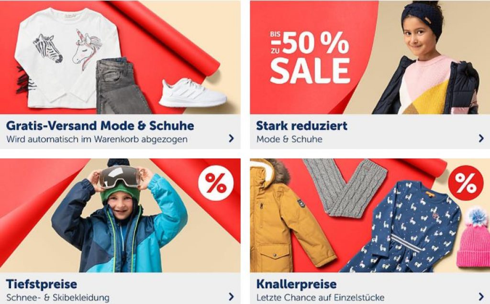
Task: Open the boy in ski goggles photo
Action: pyautogui.click(x=119, y=217)
